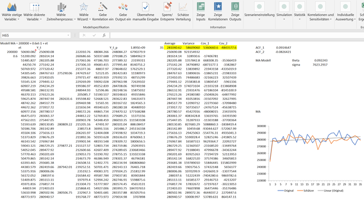The image size is (364, 202).
Task: Open the Individuelle Auswertung dropdown arrow
Action: [355, 20]
